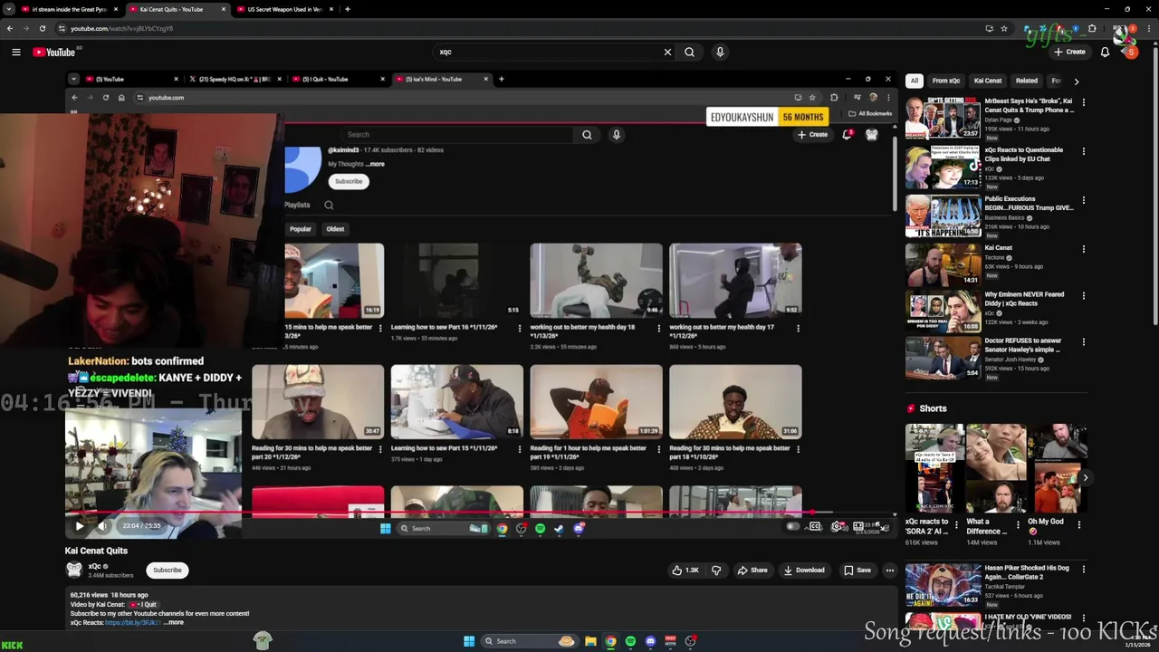1159x652 pixels.
Task: Open options for Public Executions BEGIN video
Action: click(x=1083, y=199)
